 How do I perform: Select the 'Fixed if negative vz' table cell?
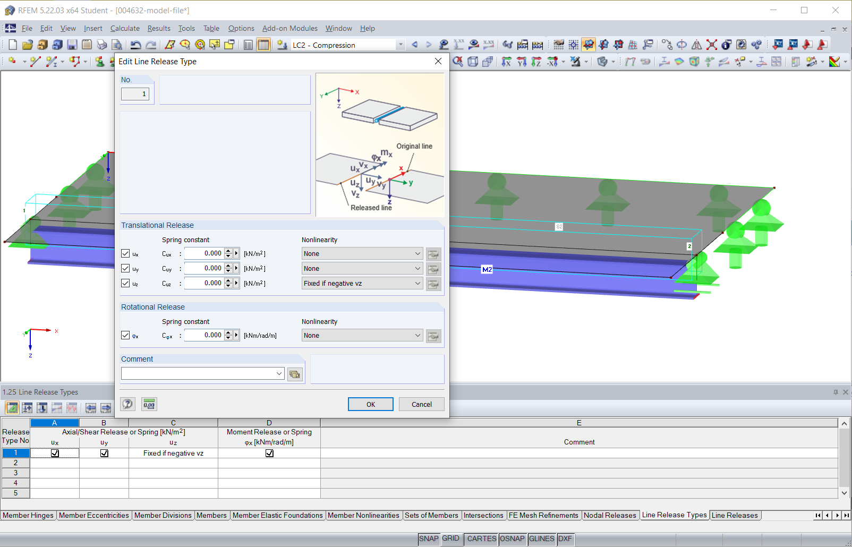pyautogui.click(x=173, y=453)
